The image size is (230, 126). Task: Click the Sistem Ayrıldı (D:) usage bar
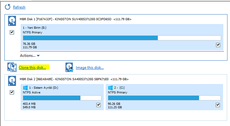point(62,98)
